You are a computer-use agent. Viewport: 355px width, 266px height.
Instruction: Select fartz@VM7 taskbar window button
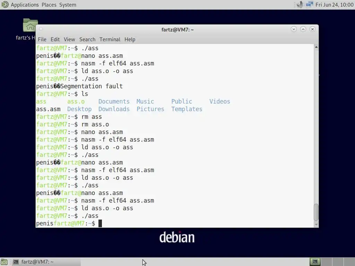46,262
